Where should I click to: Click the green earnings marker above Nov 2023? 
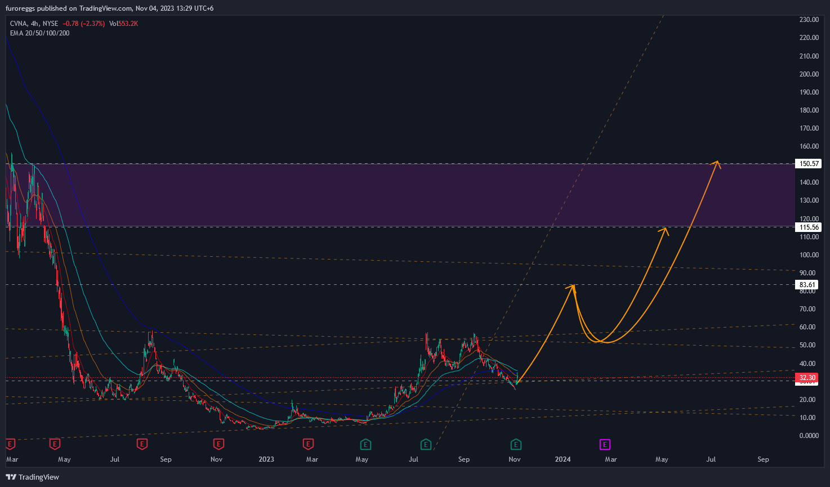[516, 445]
